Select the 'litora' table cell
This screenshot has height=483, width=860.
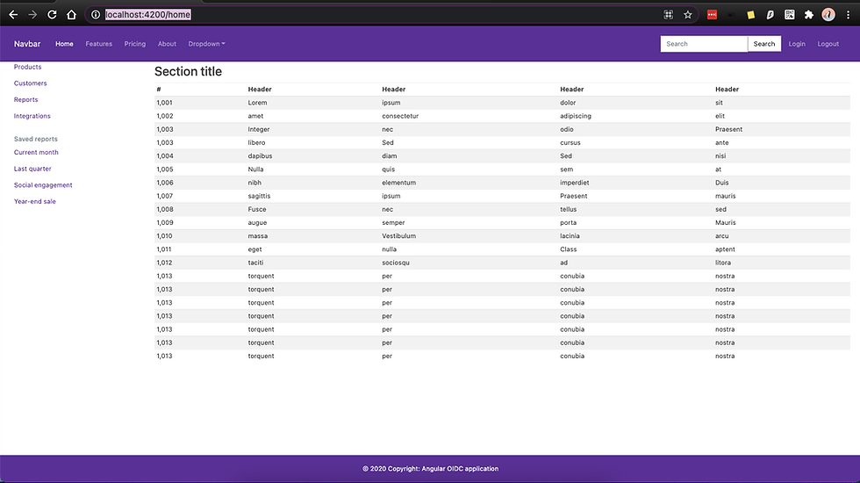723,263
